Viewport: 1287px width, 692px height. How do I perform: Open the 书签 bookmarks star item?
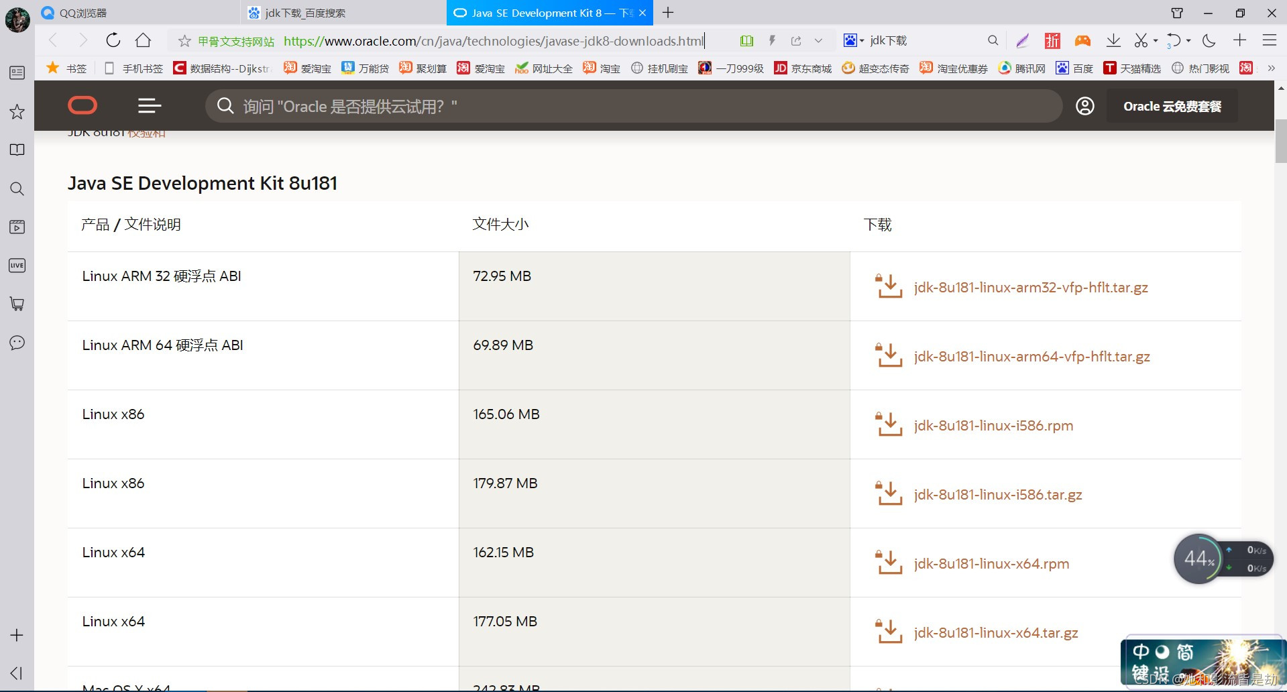pos(66,68)
